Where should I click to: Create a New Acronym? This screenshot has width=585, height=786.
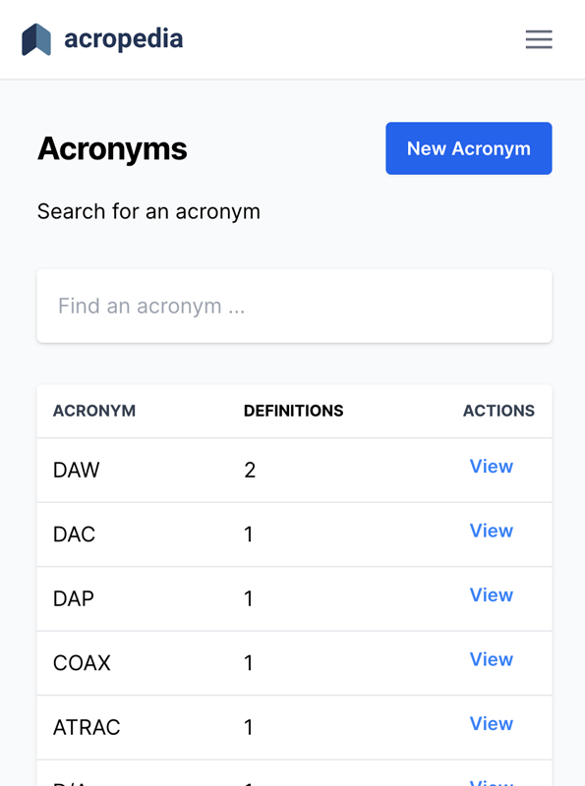click(469, 148)
